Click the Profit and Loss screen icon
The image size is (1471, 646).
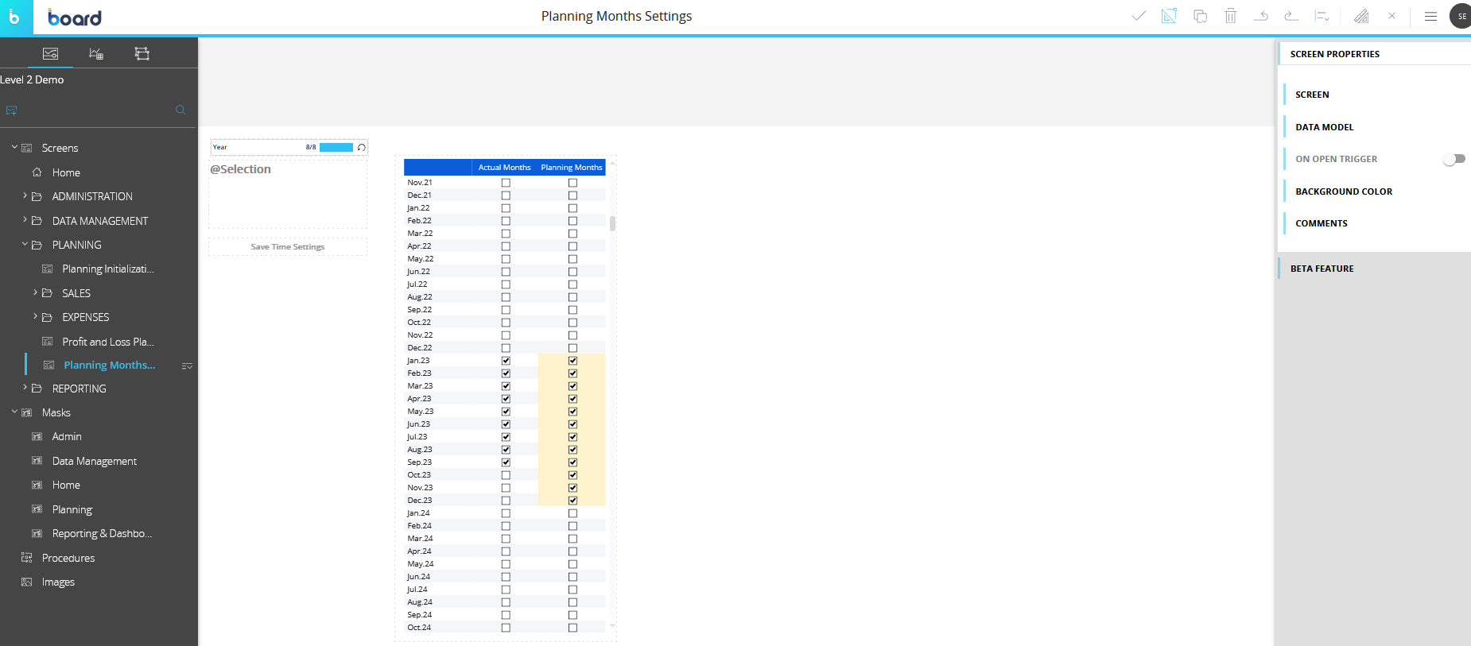(x=47, y=342)
